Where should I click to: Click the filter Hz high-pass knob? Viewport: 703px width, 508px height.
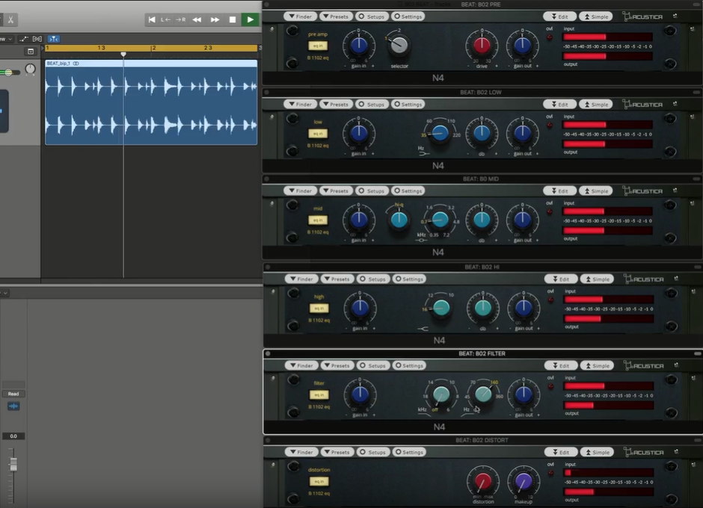point(483,394)
